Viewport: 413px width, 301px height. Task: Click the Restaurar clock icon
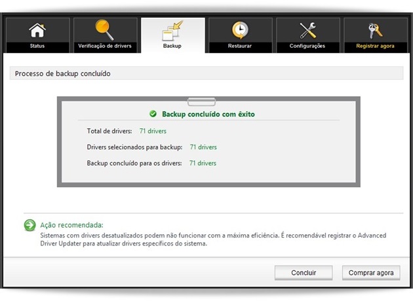click(240, 30)
